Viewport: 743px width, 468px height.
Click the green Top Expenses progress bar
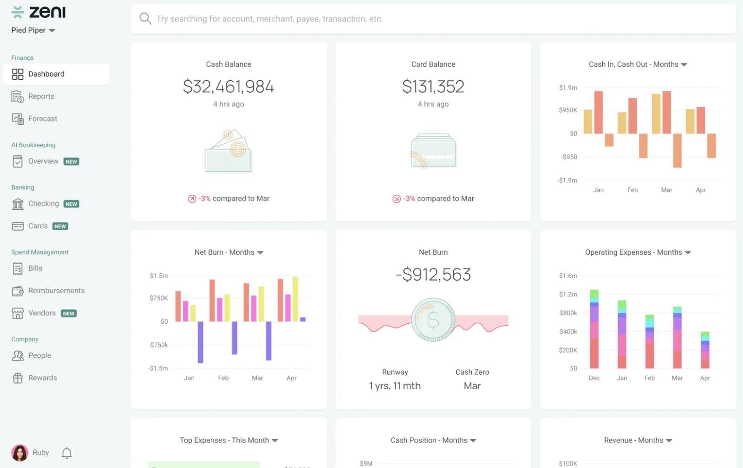(x=203, y=464)
